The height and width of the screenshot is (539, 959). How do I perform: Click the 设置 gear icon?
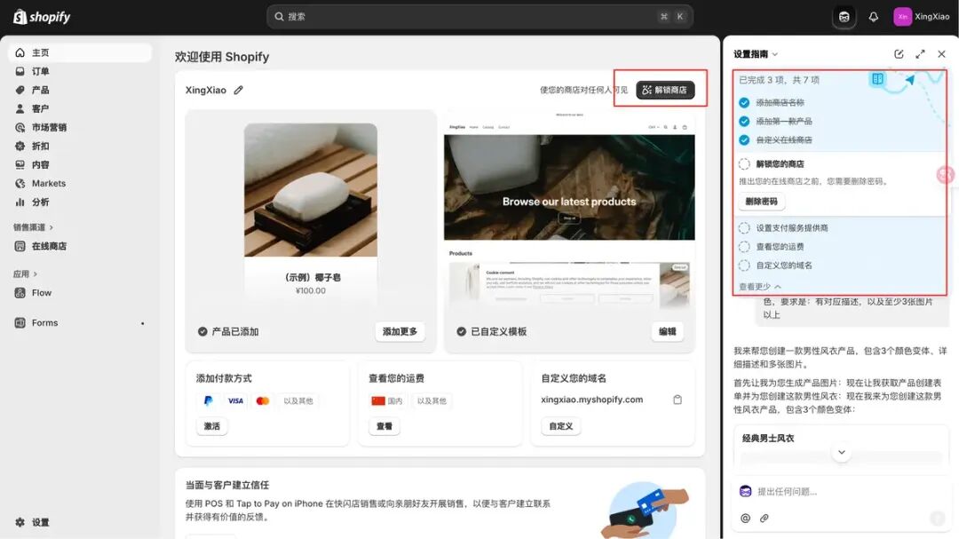coord(20,522)
